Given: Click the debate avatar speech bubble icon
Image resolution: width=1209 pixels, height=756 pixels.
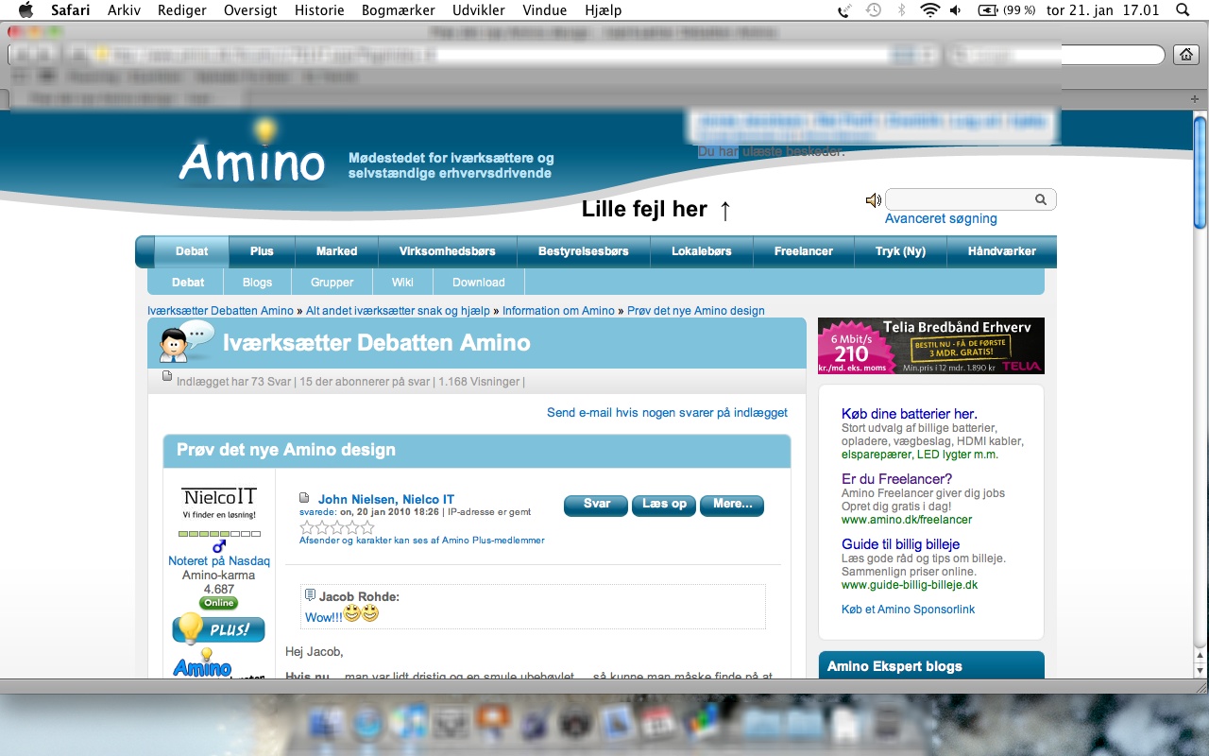Looking at the screenshot, I should coord(185,341).
